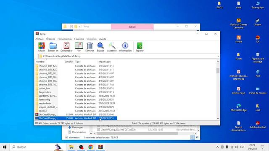Open the Panel de control desktop icon
The width and height of the screenshot is (269, 151).
258,91
